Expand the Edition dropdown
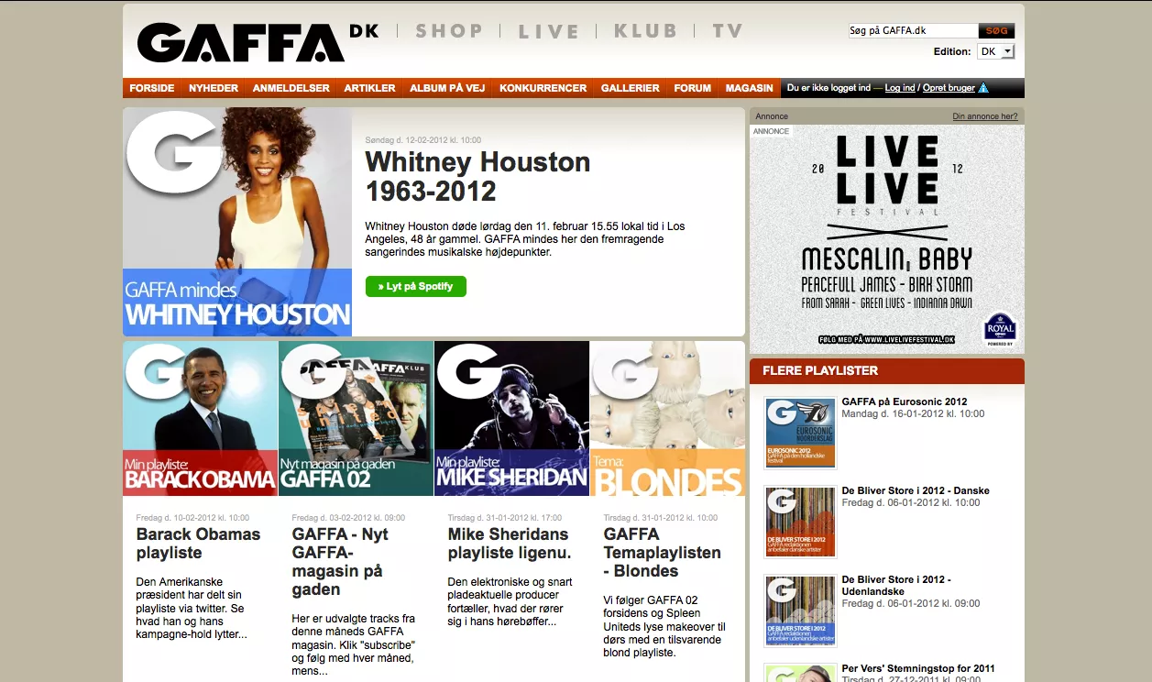This screenshot has height=682, width=1152. point(996,51)
